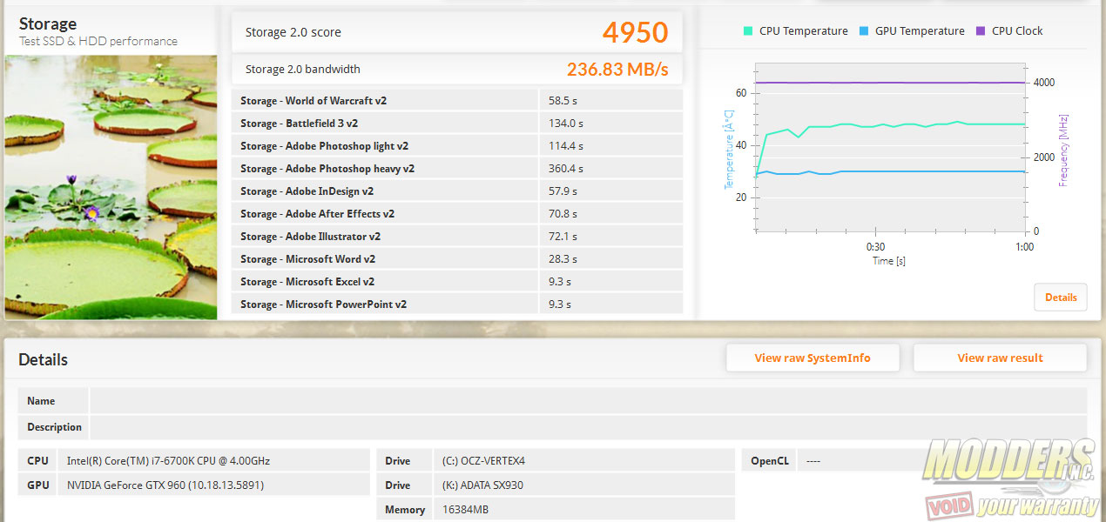Click the Name field in Details

588,401
